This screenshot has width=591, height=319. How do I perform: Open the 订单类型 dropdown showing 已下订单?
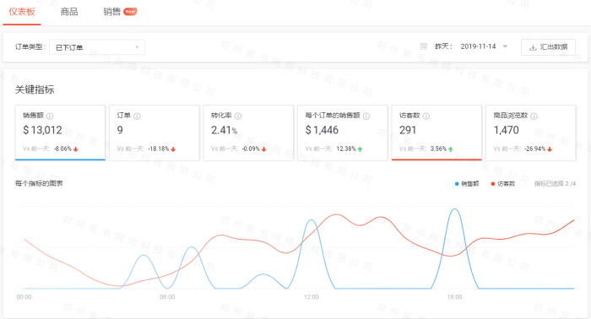(97, 47)
